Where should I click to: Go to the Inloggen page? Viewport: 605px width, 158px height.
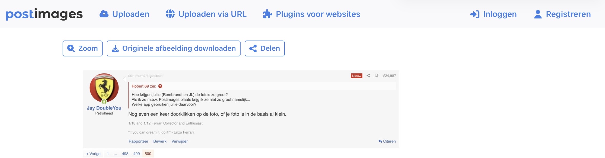(x=493, y=14)
